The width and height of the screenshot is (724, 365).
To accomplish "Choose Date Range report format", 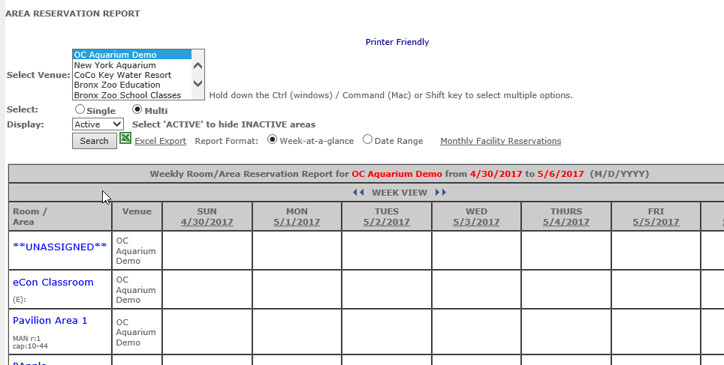I will 367,139.
